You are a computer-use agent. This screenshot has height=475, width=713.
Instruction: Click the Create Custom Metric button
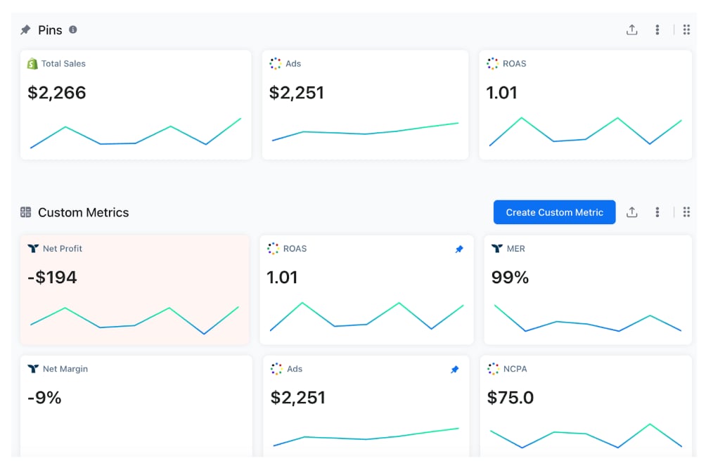pos(554,212)
